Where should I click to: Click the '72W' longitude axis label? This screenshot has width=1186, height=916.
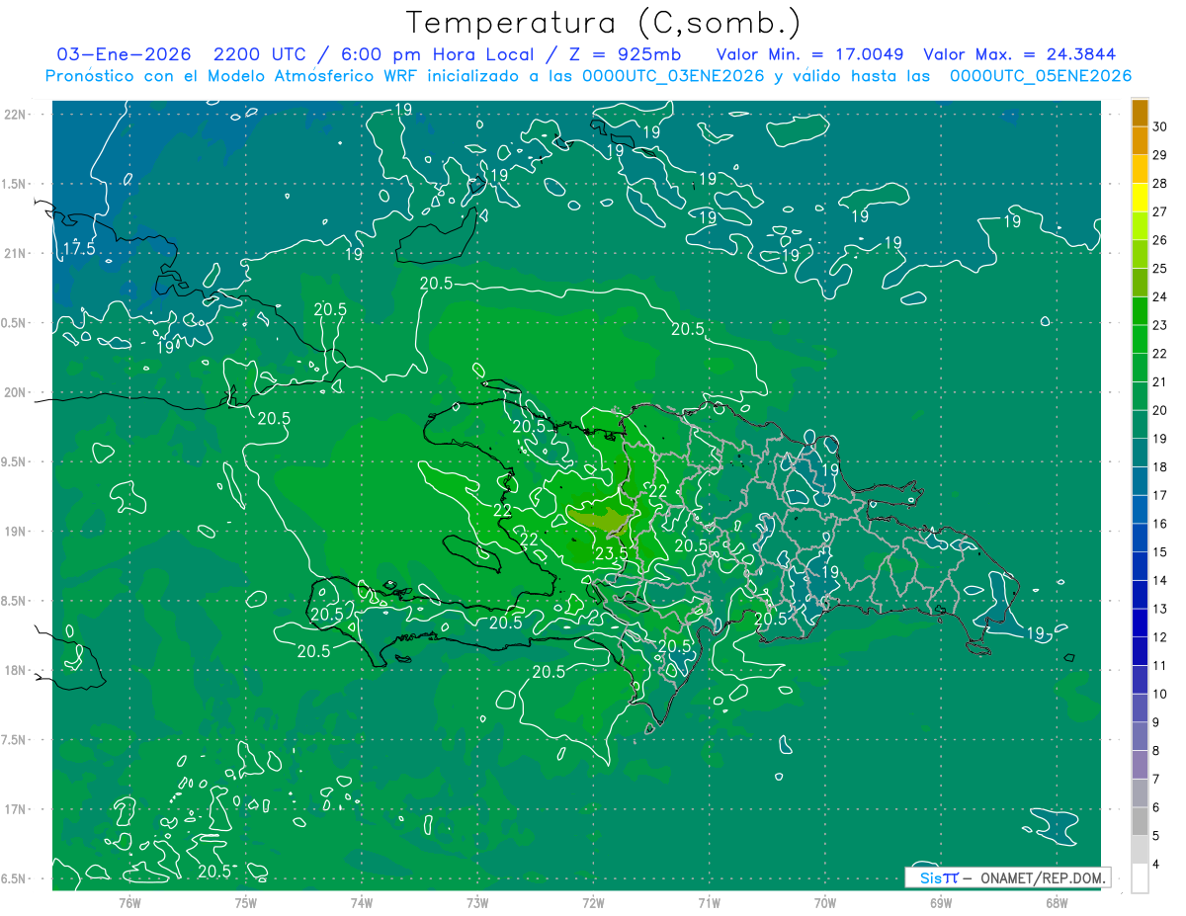593,902
